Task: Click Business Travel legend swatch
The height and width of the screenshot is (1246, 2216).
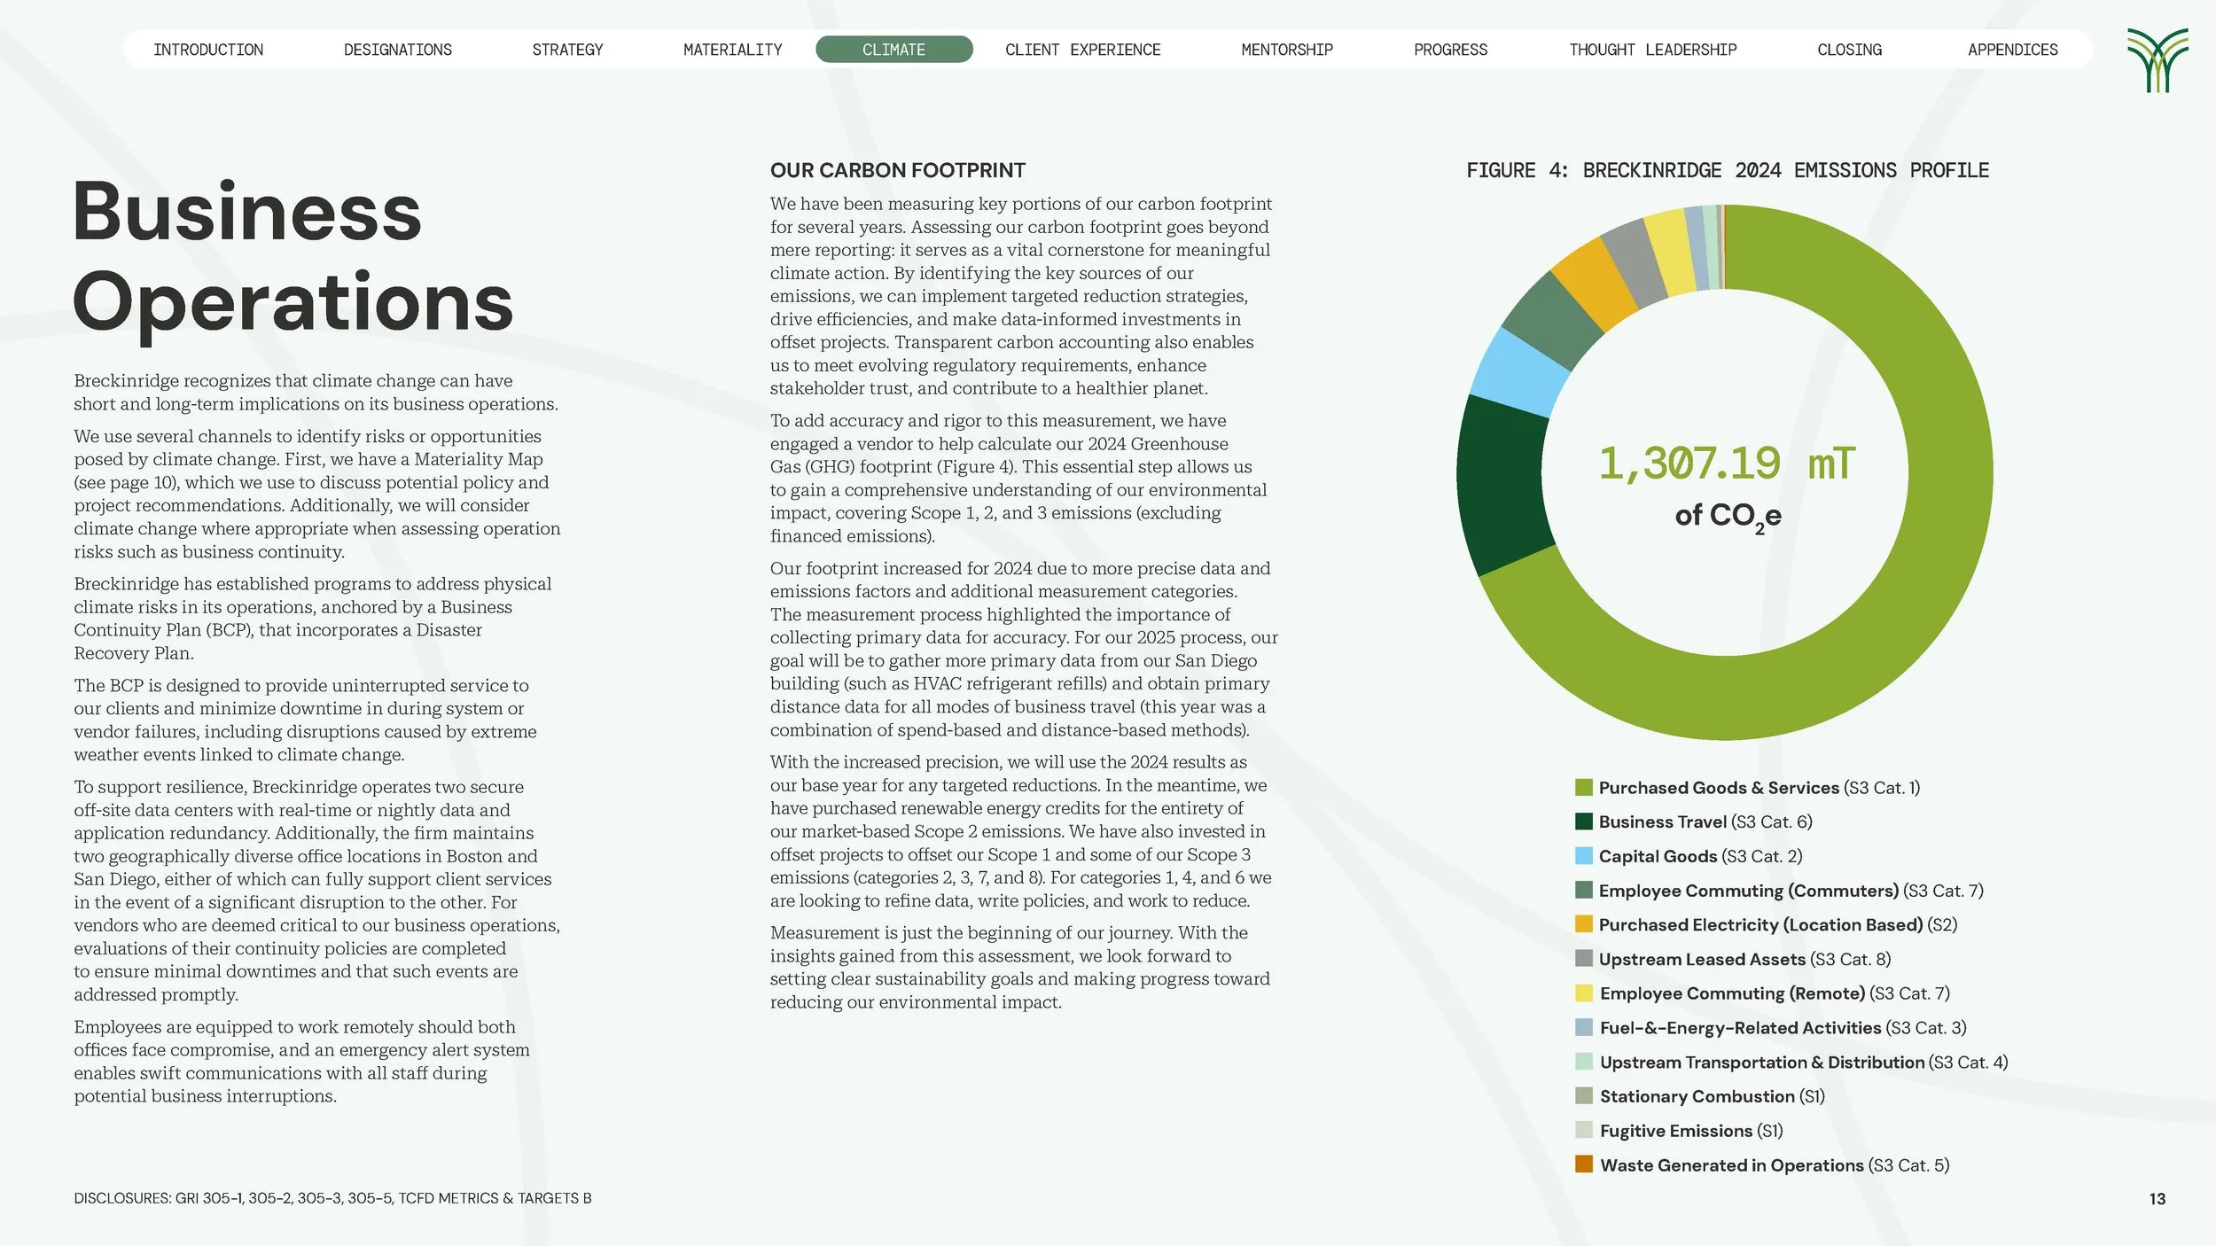Action: tap(1584, 822)
